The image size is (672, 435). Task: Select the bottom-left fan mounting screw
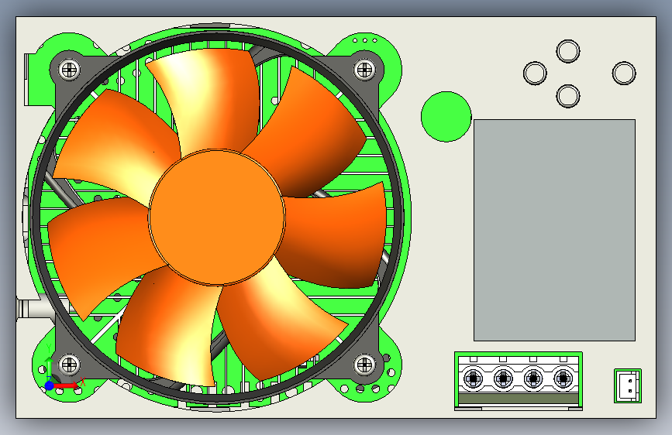click(x=68, y=365)
